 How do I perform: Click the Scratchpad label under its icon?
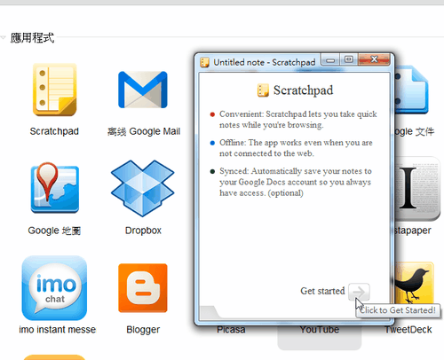[x=54, y=131]
